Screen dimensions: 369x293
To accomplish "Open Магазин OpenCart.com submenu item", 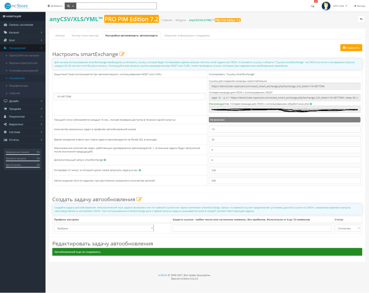I will click(23, 63).
